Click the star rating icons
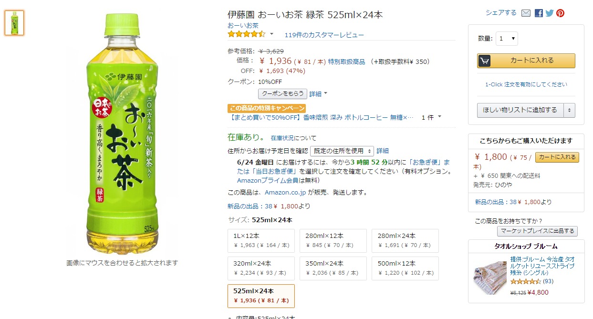593x319 pixels. pyautogui.click(x=246, y=34)
